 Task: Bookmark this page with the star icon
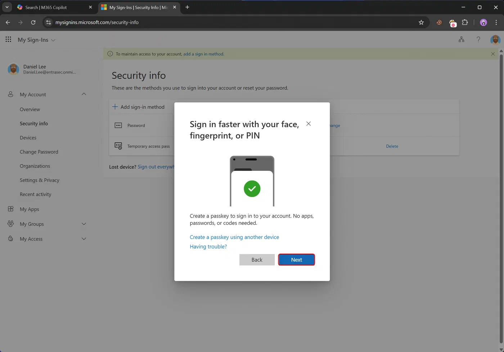pyautogui.click(x=421, y=22)
